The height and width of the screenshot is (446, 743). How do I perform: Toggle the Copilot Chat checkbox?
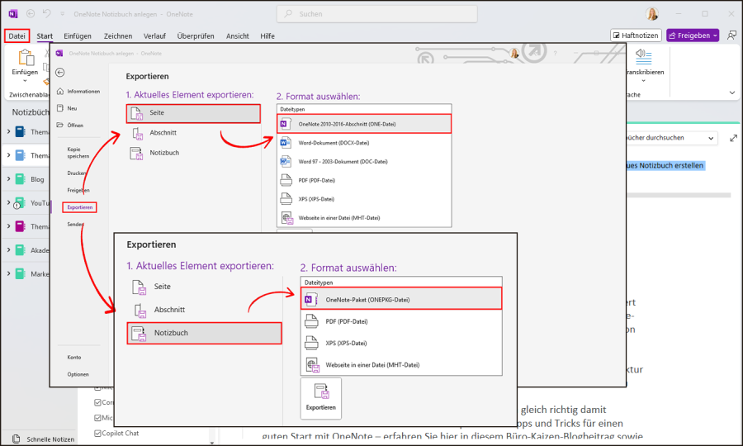97,434
